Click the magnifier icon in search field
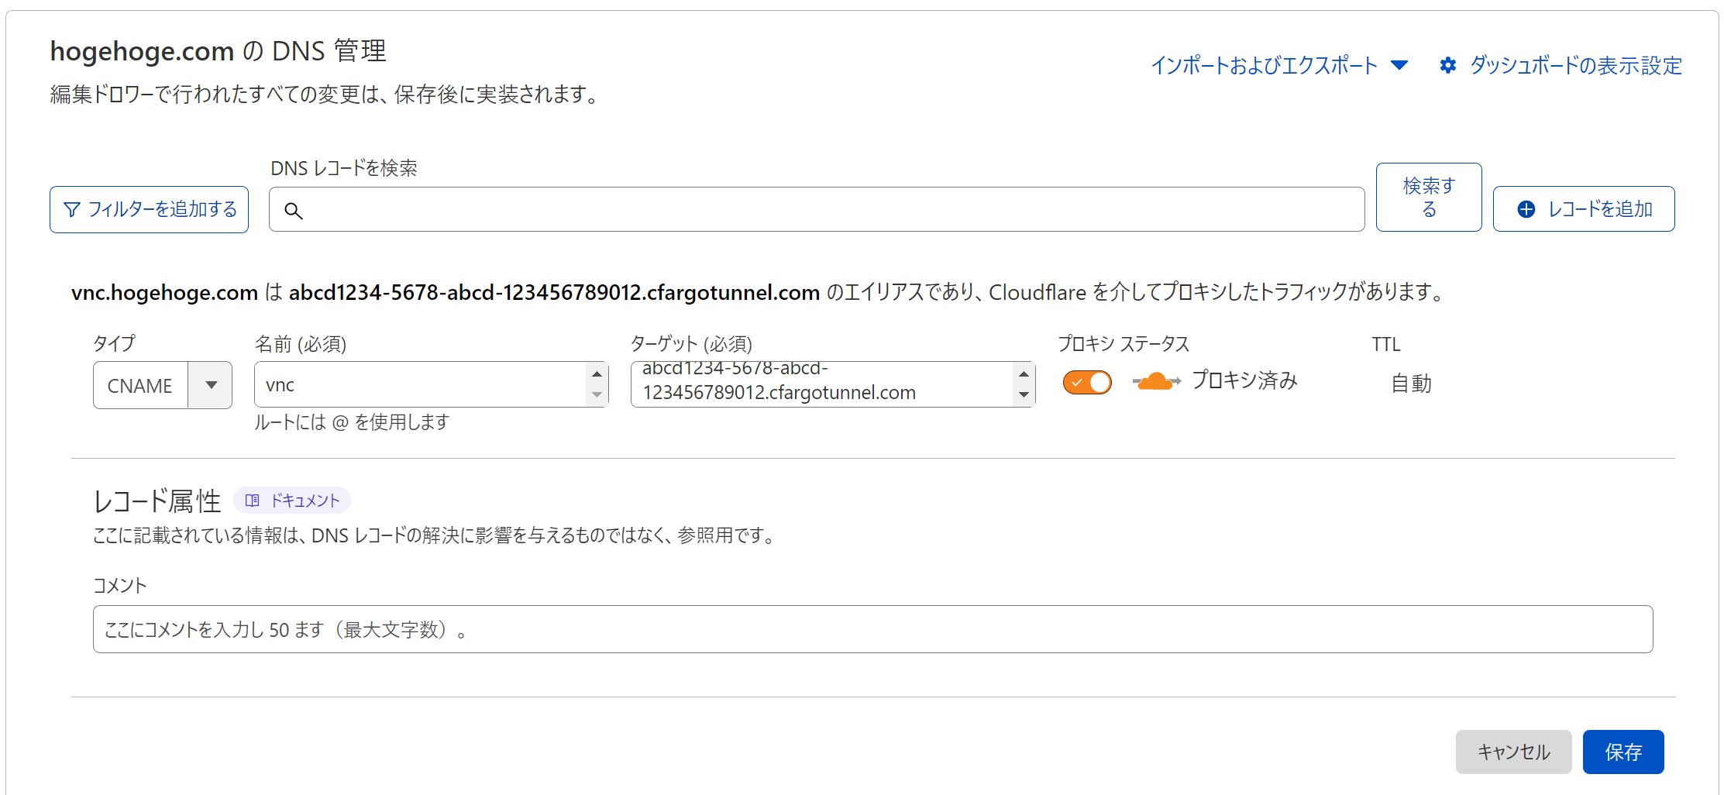Viewport: 1724px width, 795px height. [x=293, y=211]
